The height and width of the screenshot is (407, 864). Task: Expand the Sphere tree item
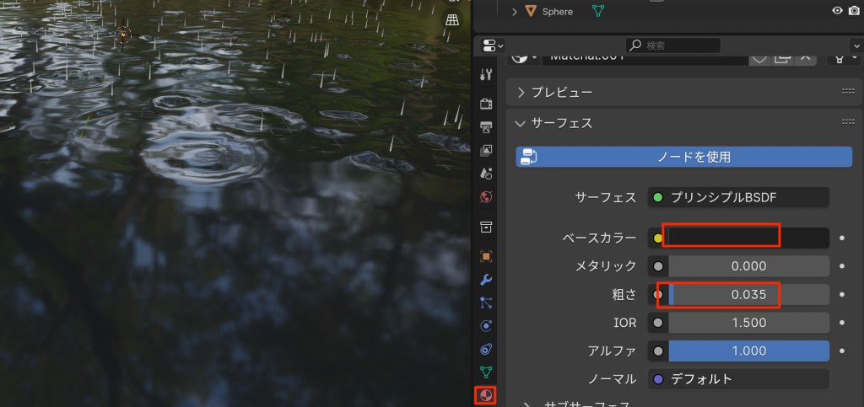click(x=514, y=12)
